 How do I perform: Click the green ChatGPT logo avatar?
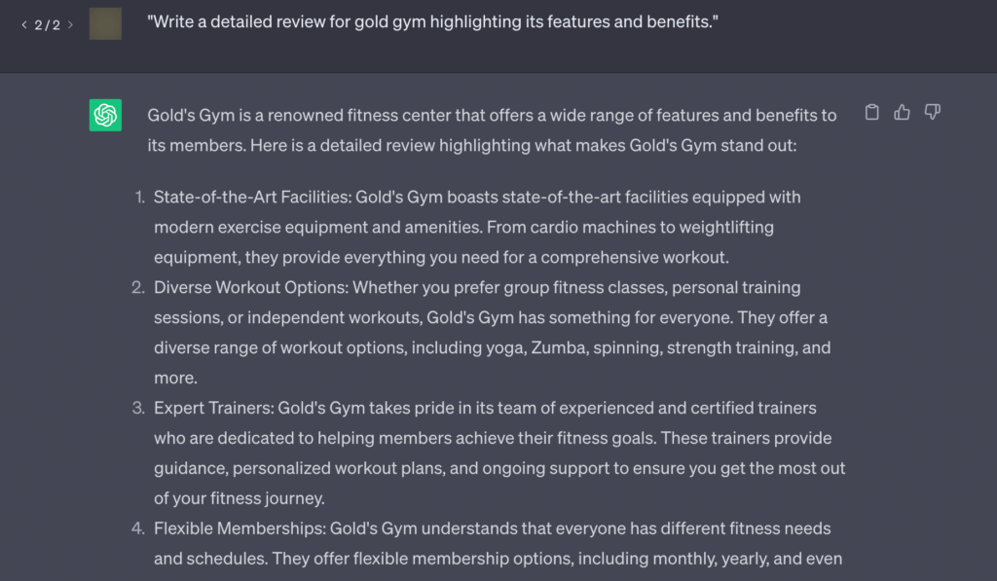coord(105,115)
